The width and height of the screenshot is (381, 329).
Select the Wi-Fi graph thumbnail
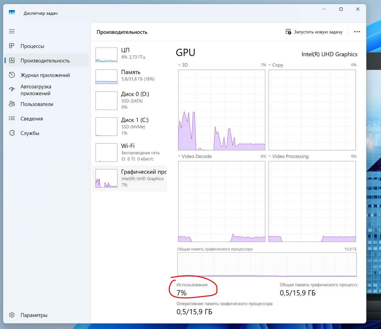[106, 152]
